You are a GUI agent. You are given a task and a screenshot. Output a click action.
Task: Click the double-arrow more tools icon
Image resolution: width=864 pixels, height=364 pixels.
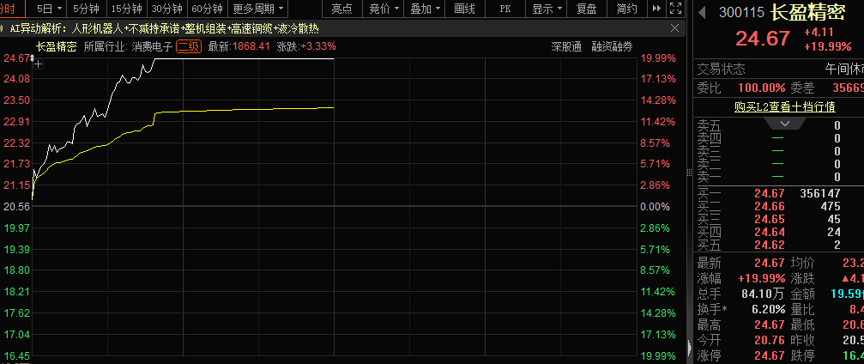pos(656,9)
